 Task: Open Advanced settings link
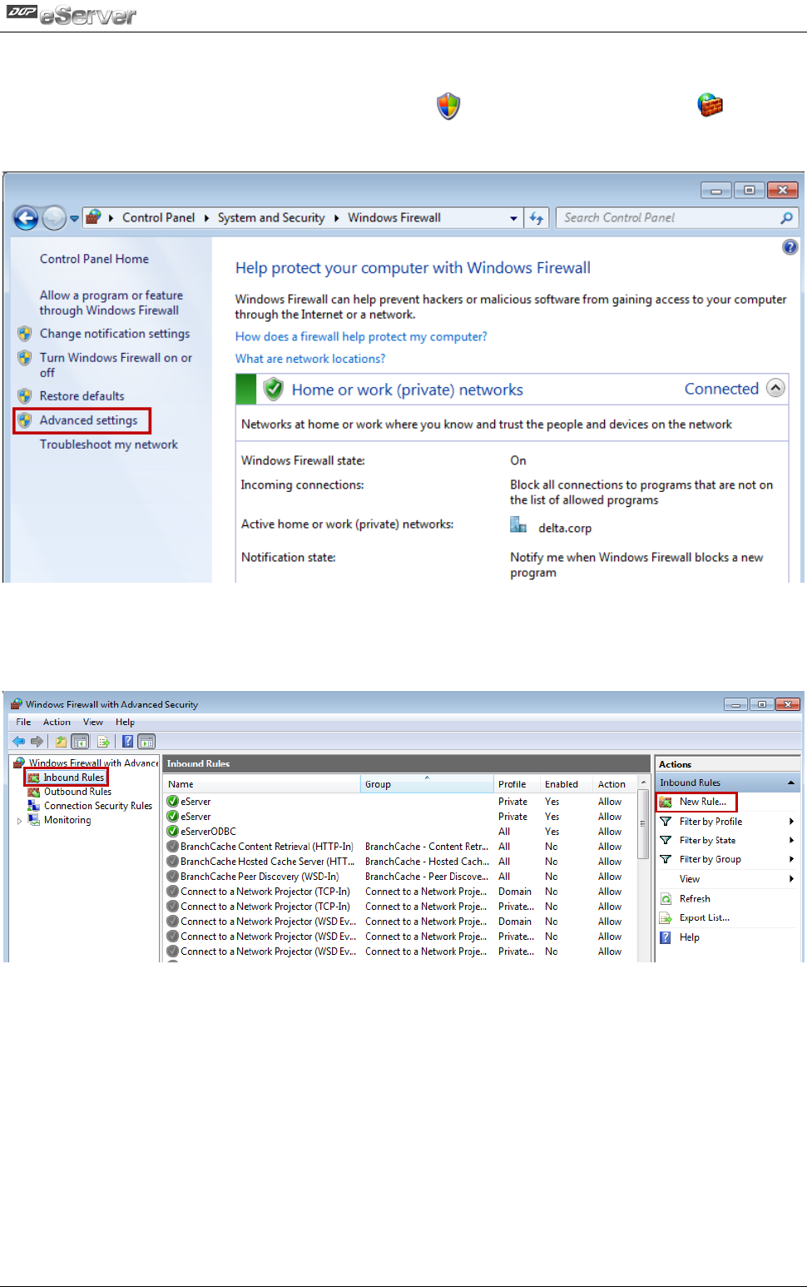pyautogui.click(x=88, y=420)
